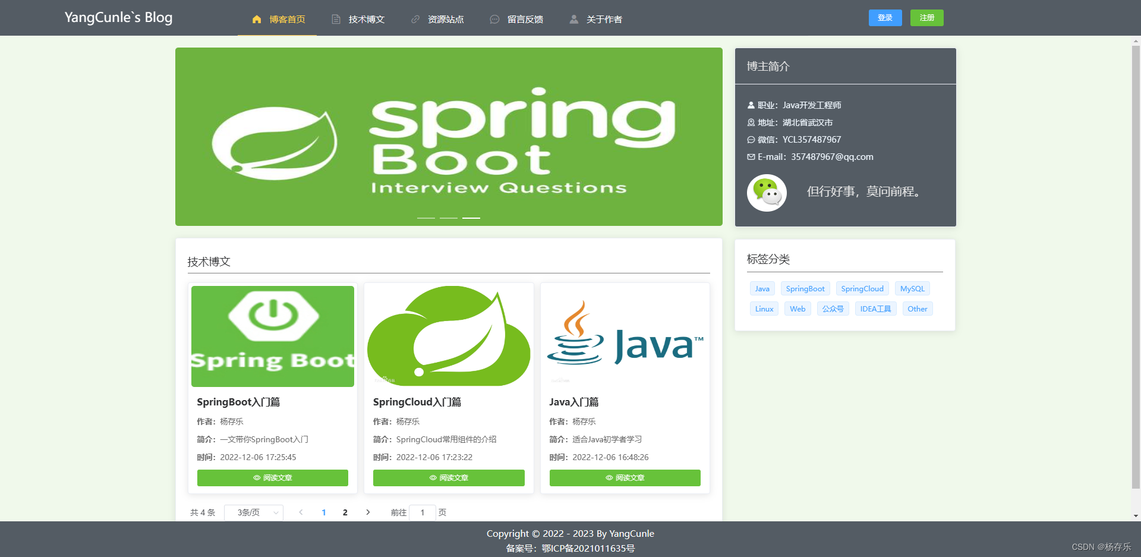Click the 共 4 条 total count text
The image size is (1141, 557).
click(203, 512)
